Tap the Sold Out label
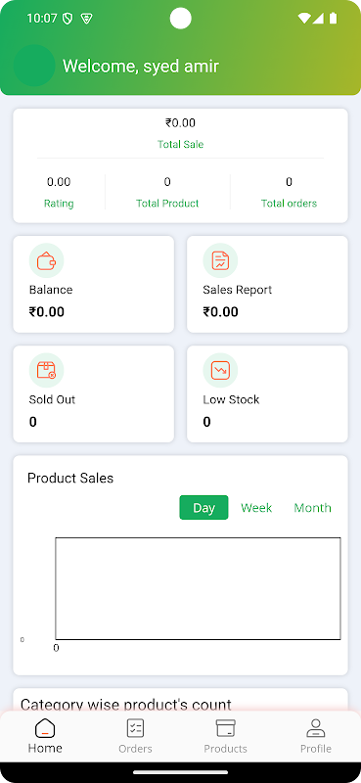The image size is (361, 783). [52, 399]
